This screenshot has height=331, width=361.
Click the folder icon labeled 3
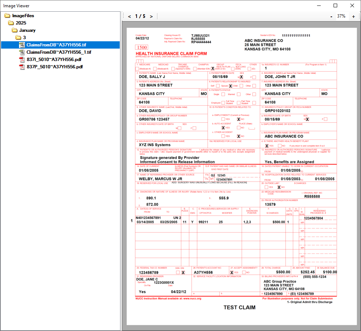pos(18,37)
